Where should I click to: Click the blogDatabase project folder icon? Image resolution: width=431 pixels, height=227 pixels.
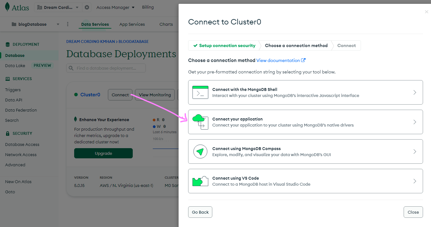pyautogui.click(x=14, y=24)
